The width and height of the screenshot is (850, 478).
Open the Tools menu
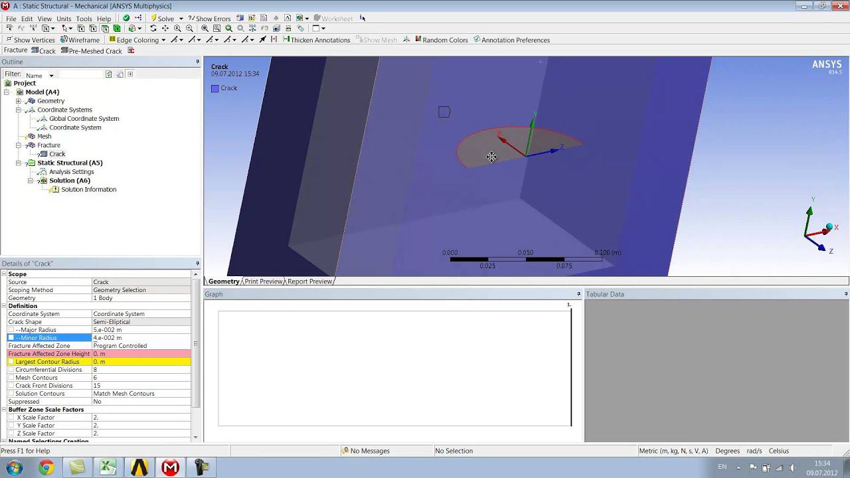click(84, 19)
